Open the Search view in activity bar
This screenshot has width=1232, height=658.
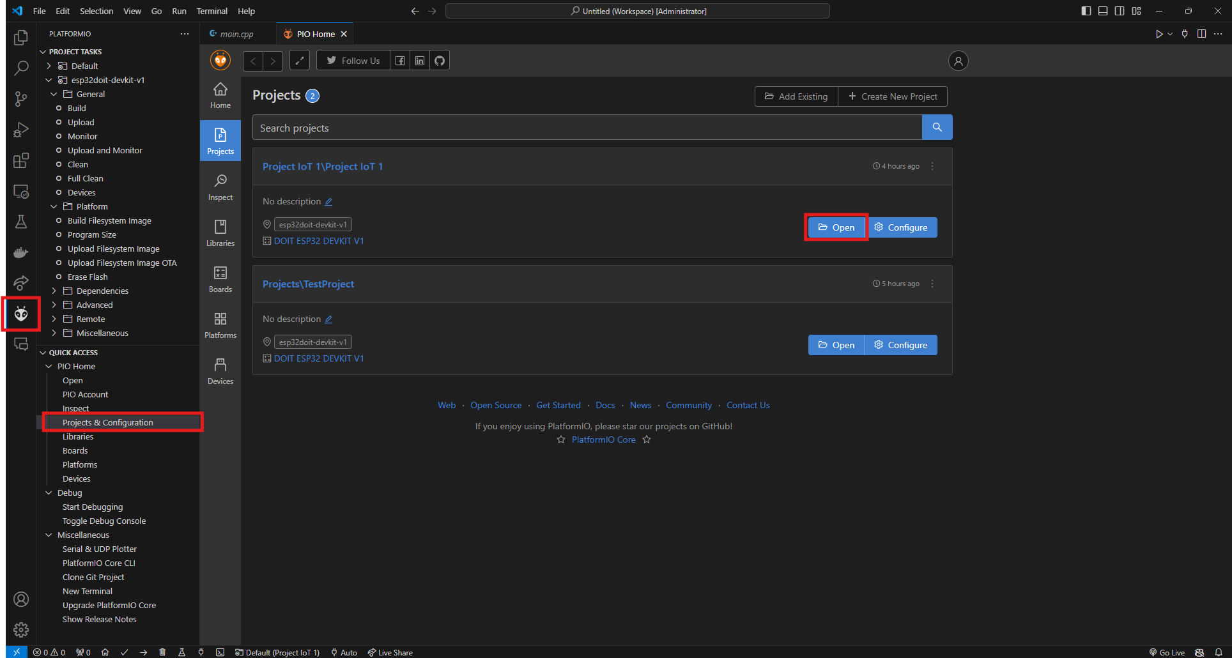(21, 68)
